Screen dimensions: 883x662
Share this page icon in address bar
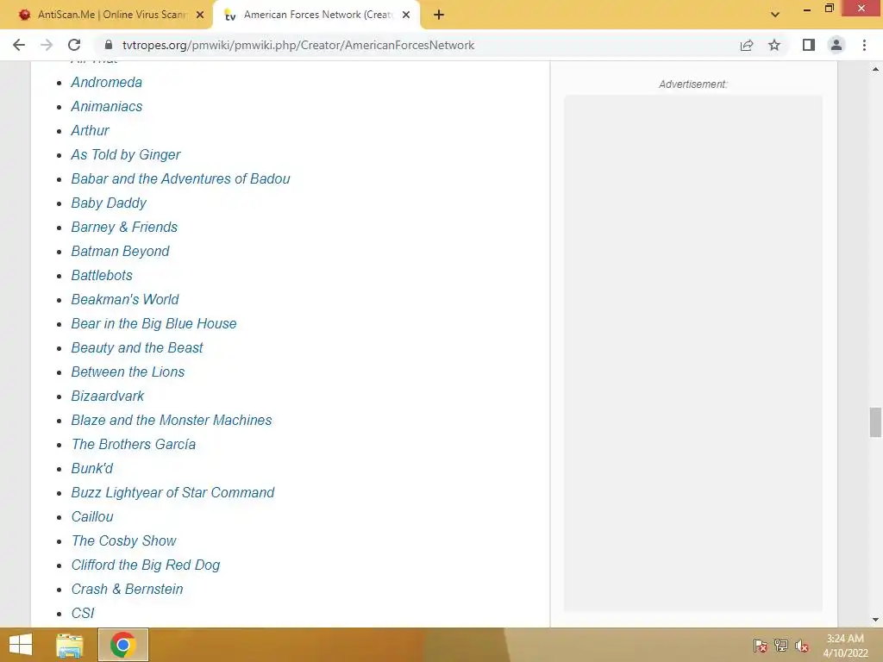click(x=747, y=45)
